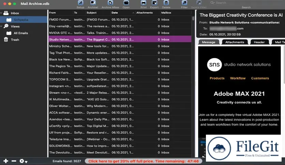
Task: Click the Archive! toolbar icon
Action: [93, 3]
